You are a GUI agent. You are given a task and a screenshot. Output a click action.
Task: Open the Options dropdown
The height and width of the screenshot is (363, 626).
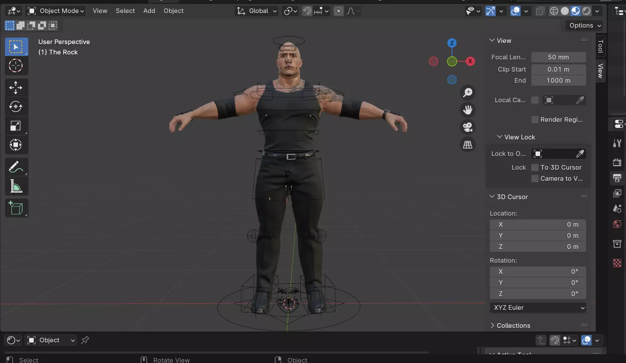585,25
